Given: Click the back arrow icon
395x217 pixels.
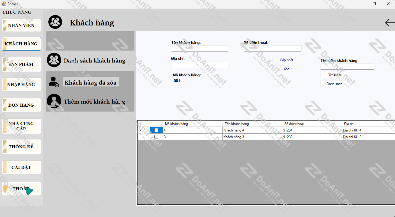Looking at the screenshot, I should [389, 23].
